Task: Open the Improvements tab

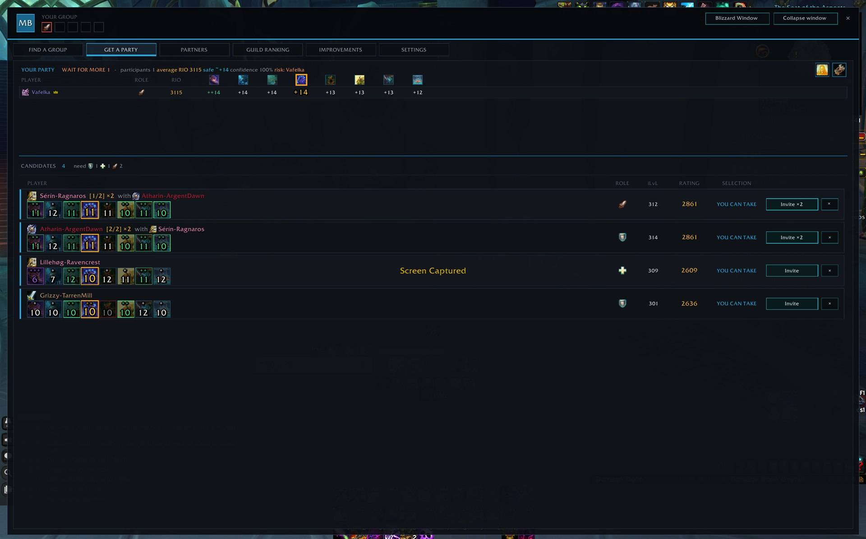Action: point(341,50)
